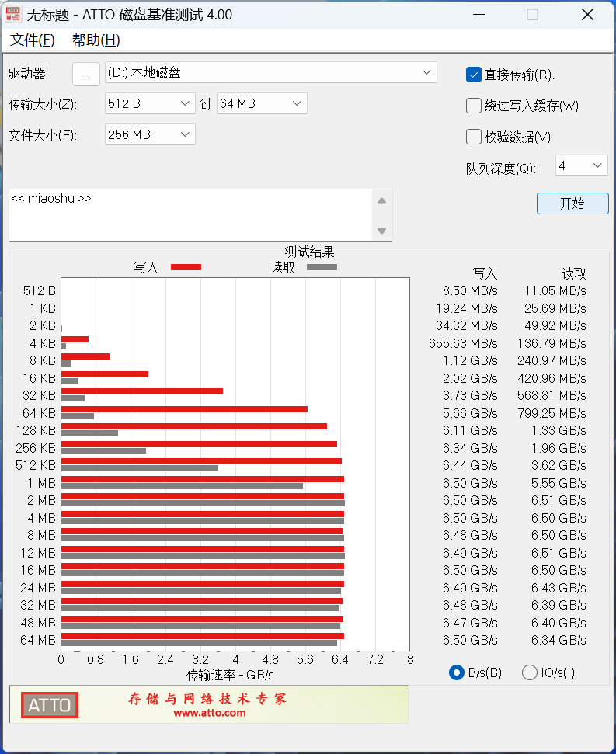Click the 11.05 MB/s read value
Image resolution: width=616 pixels, height=754 pixels.
coord(555,291)
